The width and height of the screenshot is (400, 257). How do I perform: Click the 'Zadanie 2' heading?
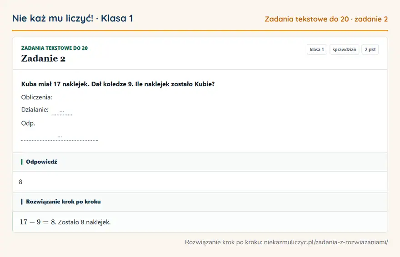click(43, 58)
